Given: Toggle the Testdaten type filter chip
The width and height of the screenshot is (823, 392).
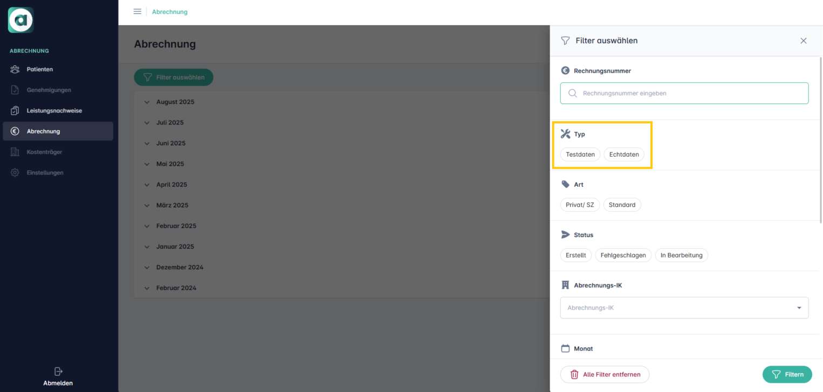Looking at the screenshot, I should point(580,155).
